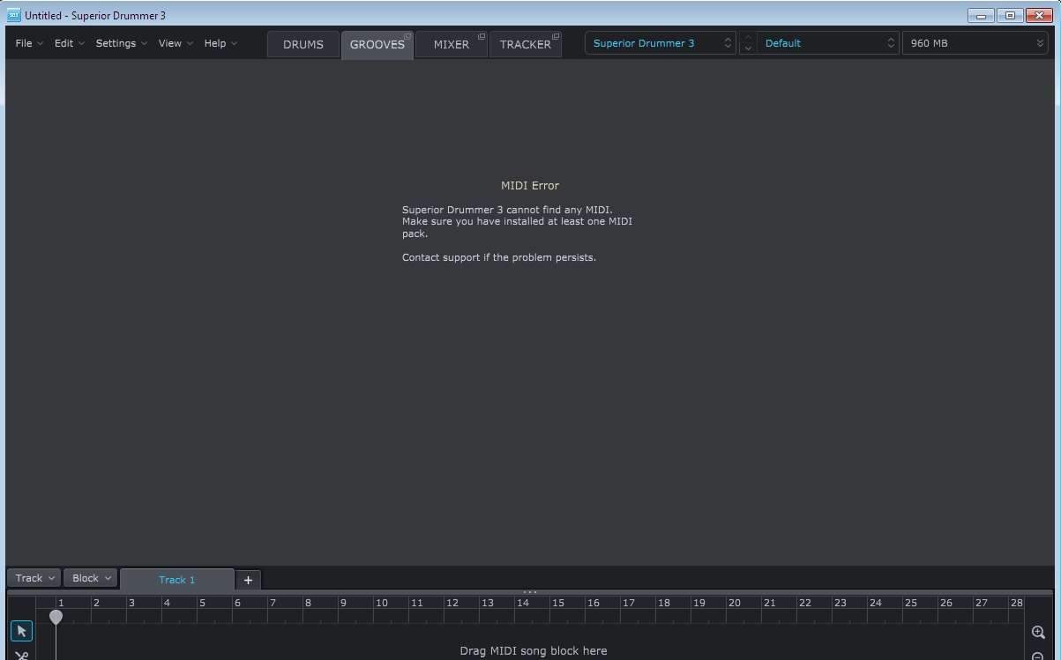Open the Settings menu
Image resolution: width=1061 pixels, height=660 pixels.
[121, 43]
